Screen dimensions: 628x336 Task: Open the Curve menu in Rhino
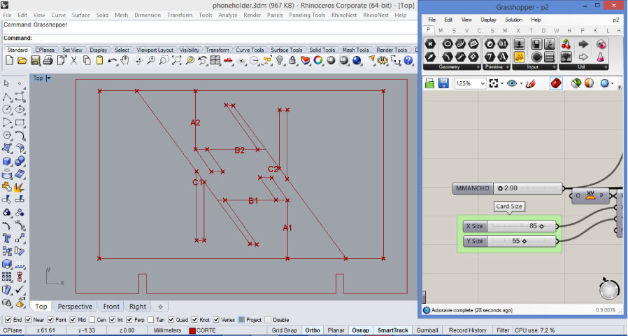(x=59, y=15)
